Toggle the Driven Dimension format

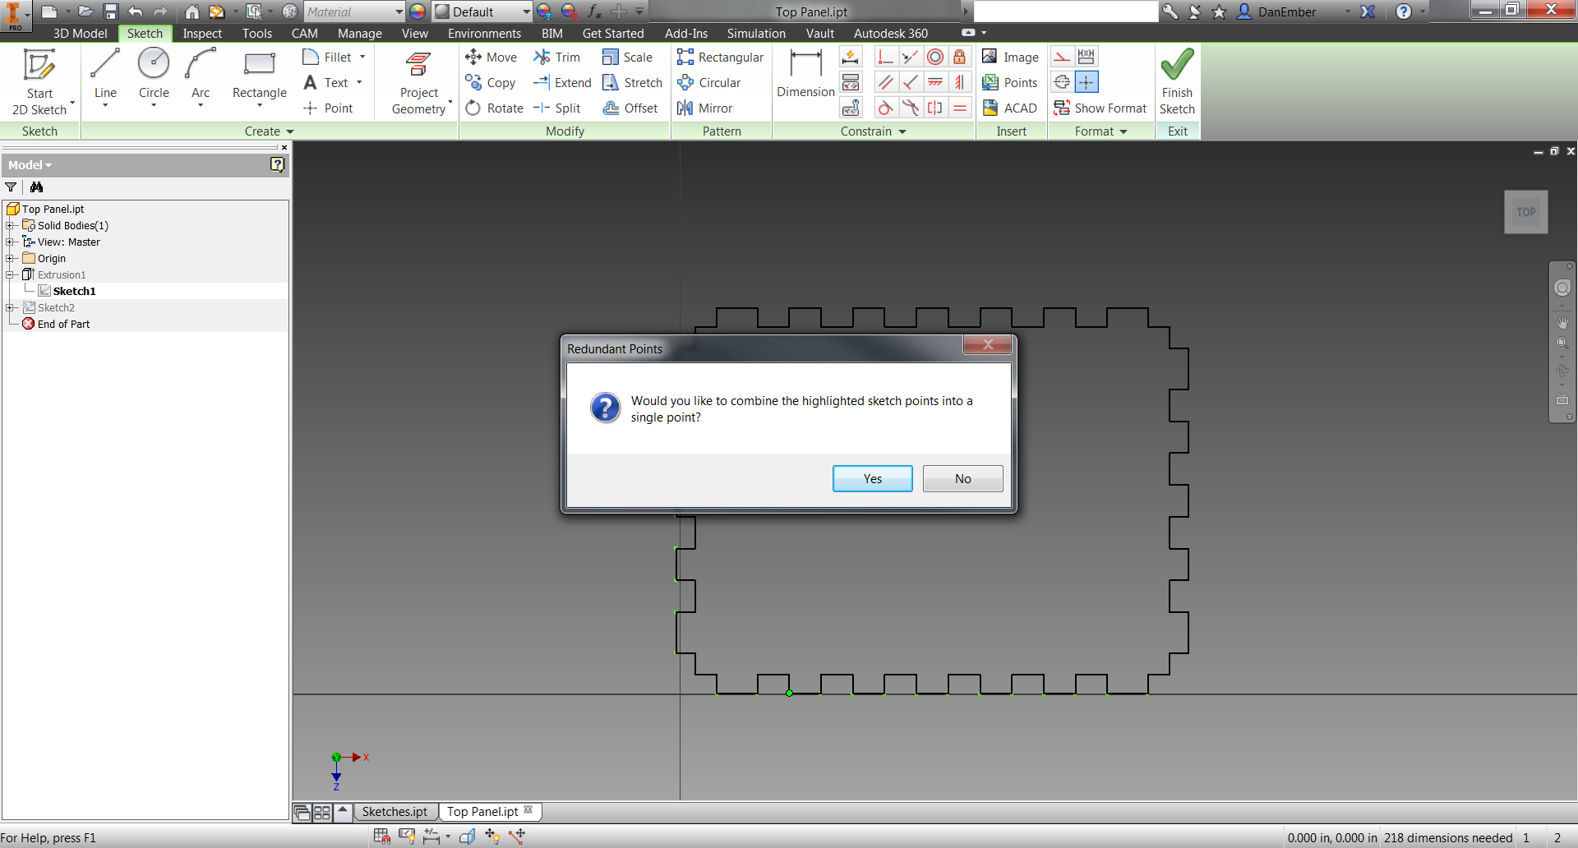(1086, 57)
